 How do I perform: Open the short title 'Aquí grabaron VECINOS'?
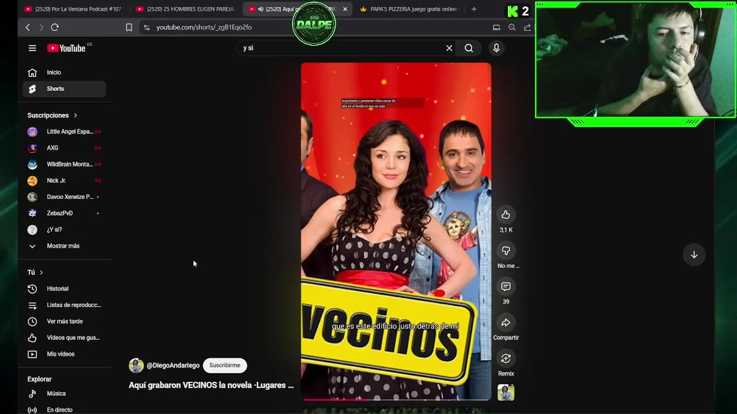pyautogui.click(x=211, y=385)
